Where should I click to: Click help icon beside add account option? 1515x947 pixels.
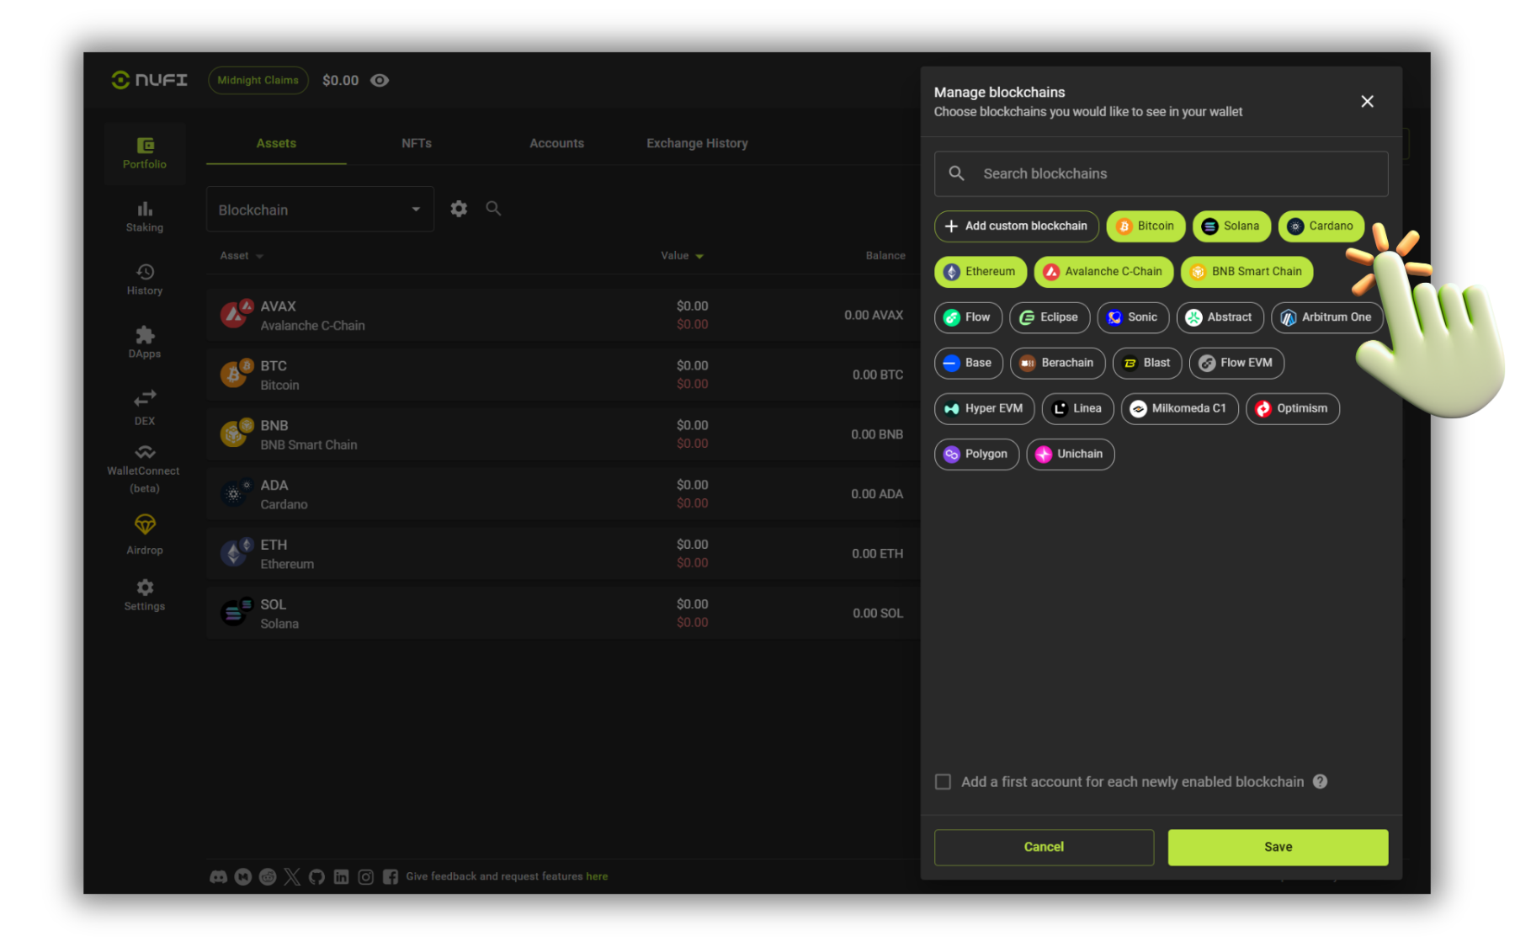click(x=1321, y=781)
